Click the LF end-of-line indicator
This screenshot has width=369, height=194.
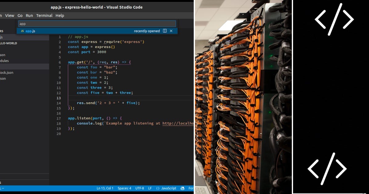[x=150, y=188]
